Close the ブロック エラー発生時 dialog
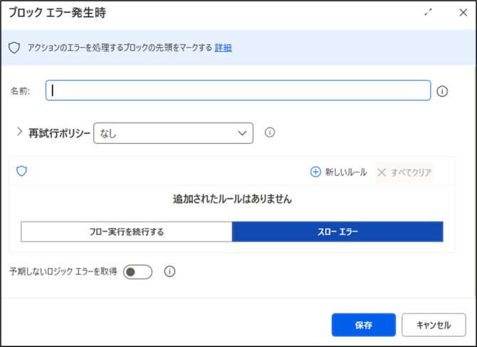This screenshot has height=347, width=477. tap(463, 13)
